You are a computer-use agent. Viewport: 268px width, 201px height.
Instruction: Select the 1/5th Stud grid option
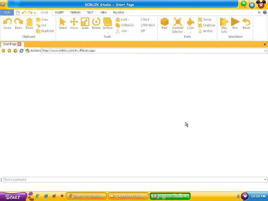148,25
